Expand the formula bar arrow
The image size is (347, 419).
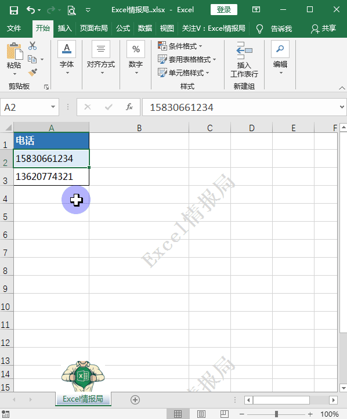[x=342, y=107]
